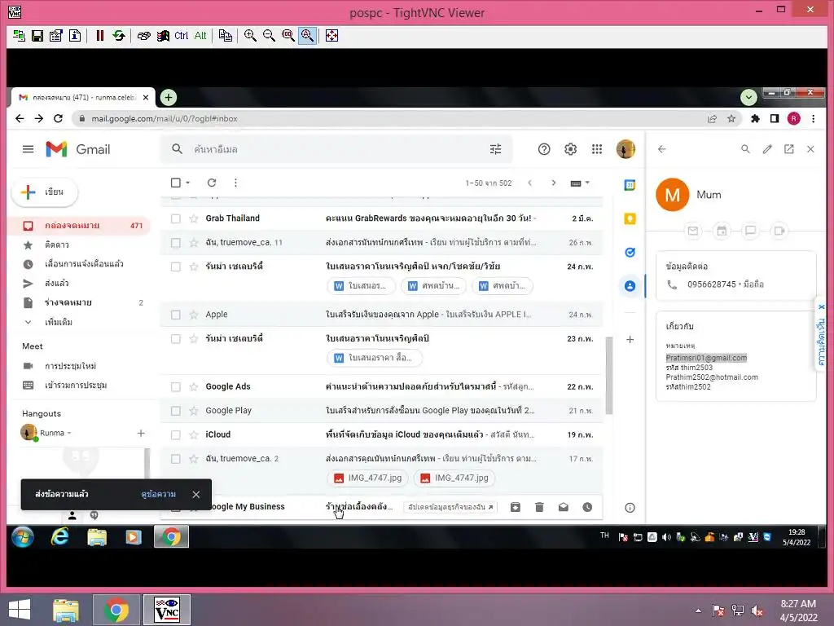Select the Apple email checkbox
Screen dimensions: 834x626
pyautogui.click(x=176, y=315)
